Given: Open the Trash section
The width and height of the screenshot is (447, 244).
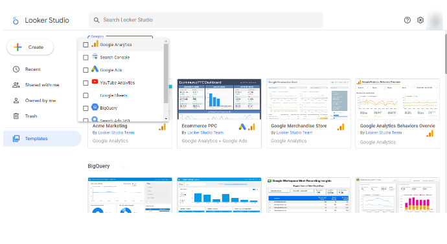Looking at the screenshot, I should click(31, 116).
